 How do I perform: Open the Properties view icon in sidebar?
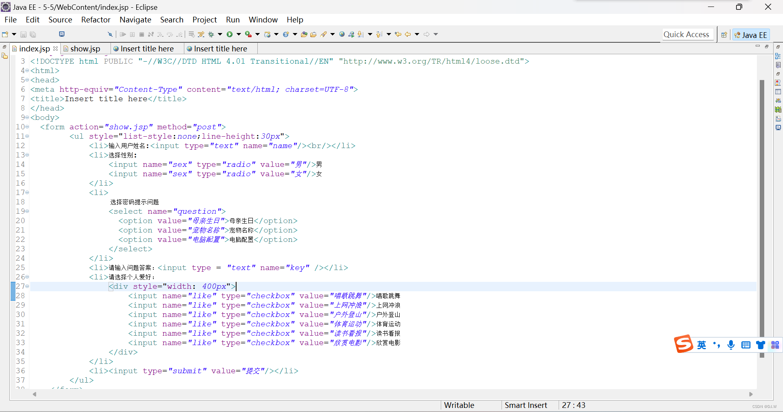[778, 92]
